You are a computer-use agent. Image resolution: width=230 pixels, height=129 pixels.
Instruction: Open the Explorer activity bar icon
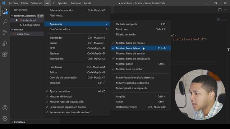[x=5, y=11]
